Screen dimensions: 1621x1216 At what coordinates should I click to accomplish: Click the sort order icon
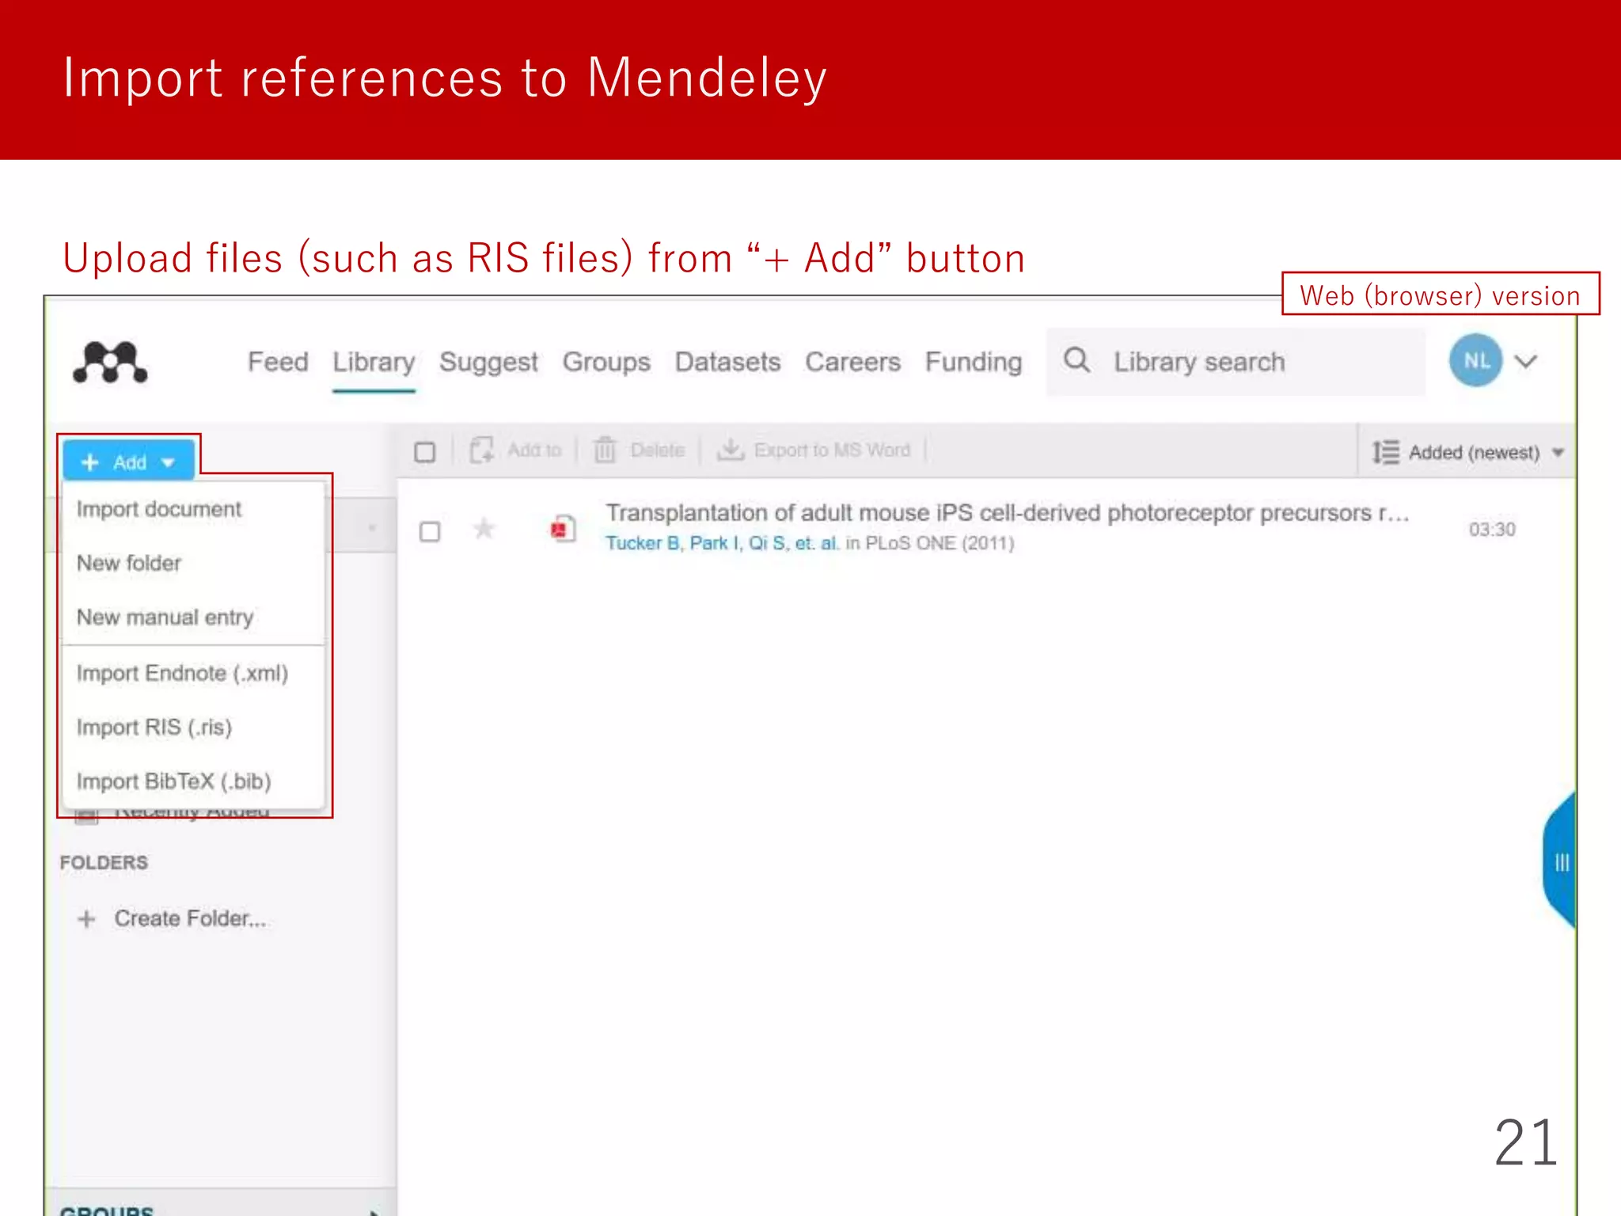1386,452
